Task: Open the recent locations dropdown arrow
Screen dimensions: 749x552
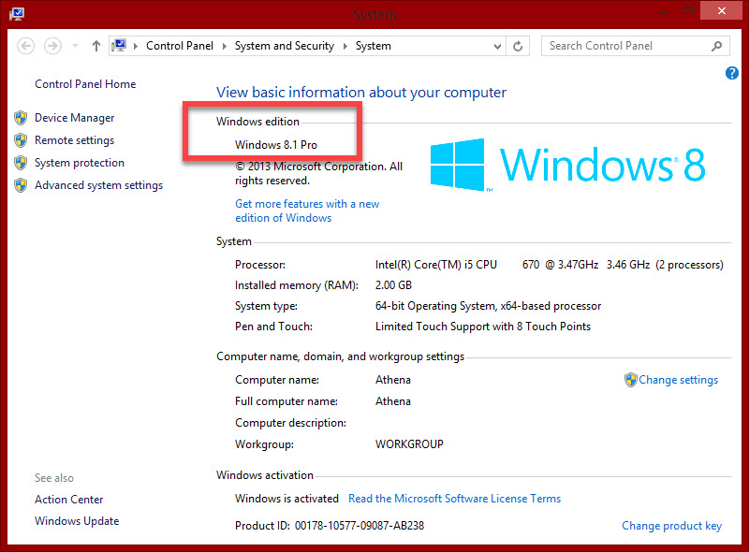Action: click(x=75, y=47)
